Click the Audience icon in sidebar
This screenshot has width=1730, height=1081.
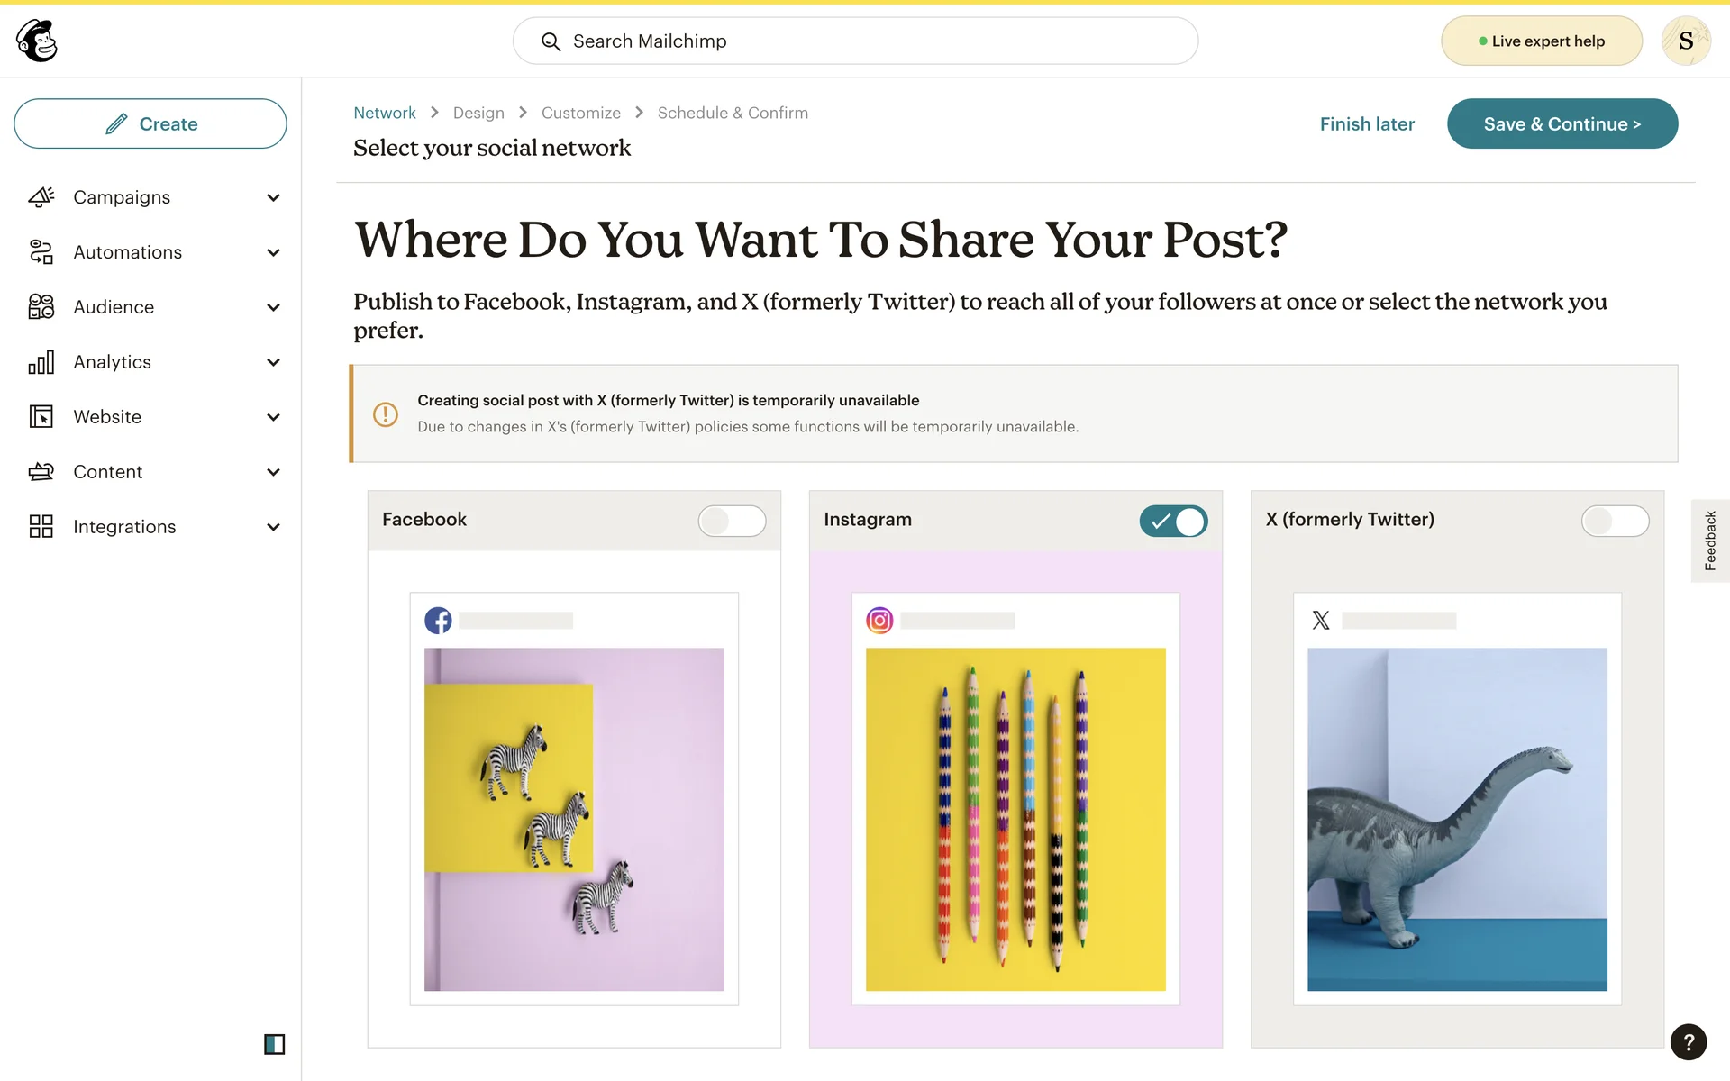[41, 307]
